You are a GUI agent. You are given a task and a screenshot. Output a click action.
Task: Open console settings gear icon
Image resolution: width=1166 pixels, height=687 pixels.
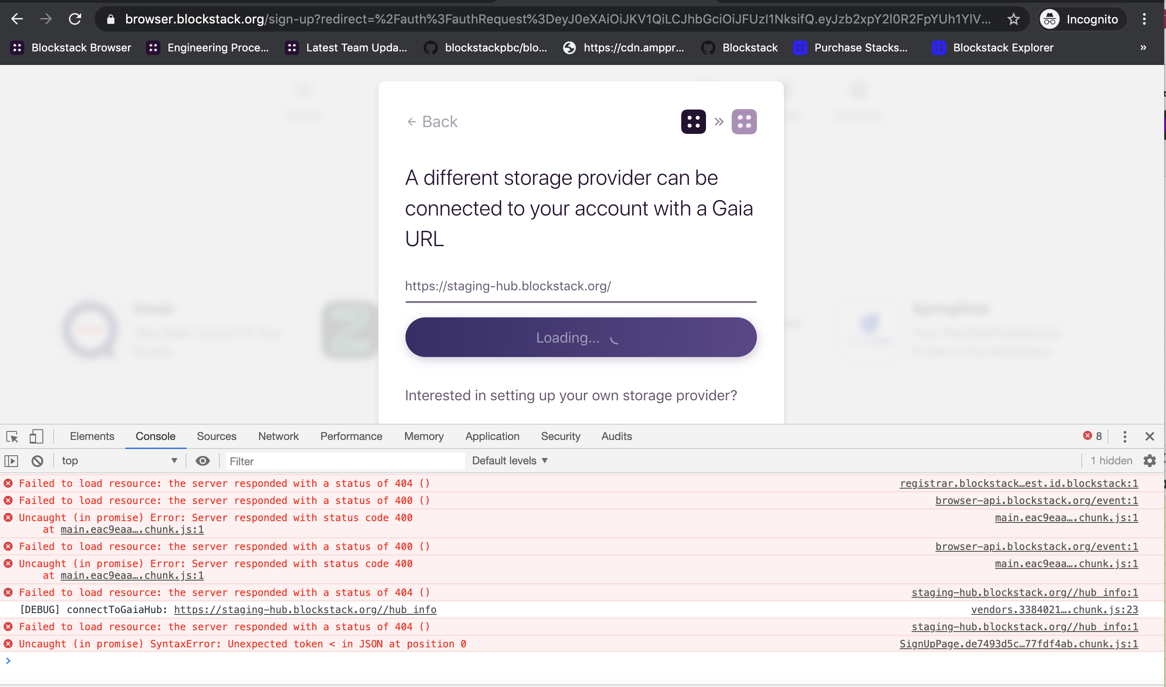click(1149, 461)
